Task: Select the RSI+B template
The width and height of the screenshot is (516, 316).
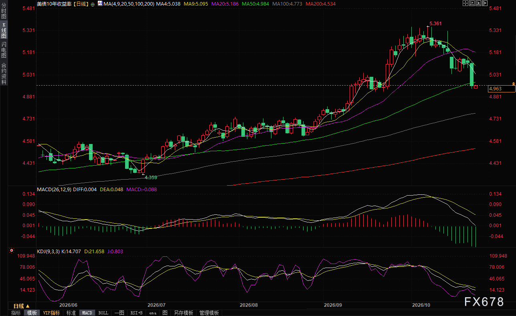Action: [x=136, y=313]
